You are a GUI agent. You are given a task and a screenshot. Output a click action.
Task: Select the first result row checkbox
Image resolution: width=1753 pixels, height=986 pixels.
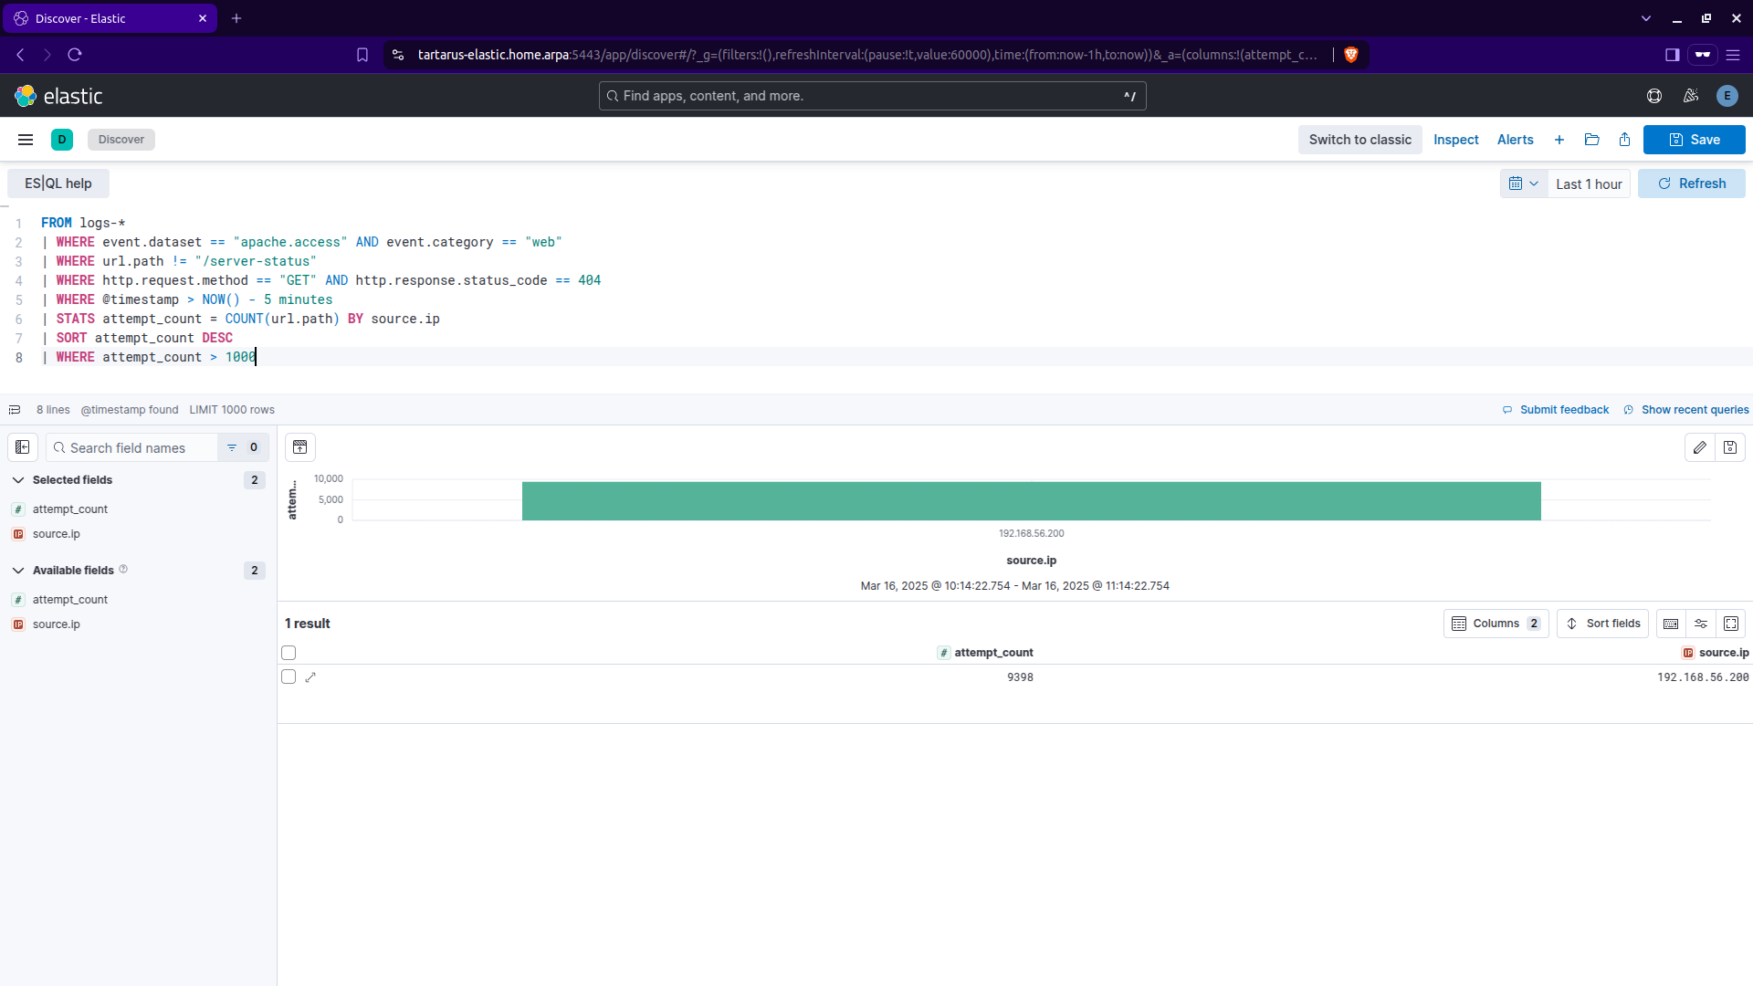[x=289, y=677]
